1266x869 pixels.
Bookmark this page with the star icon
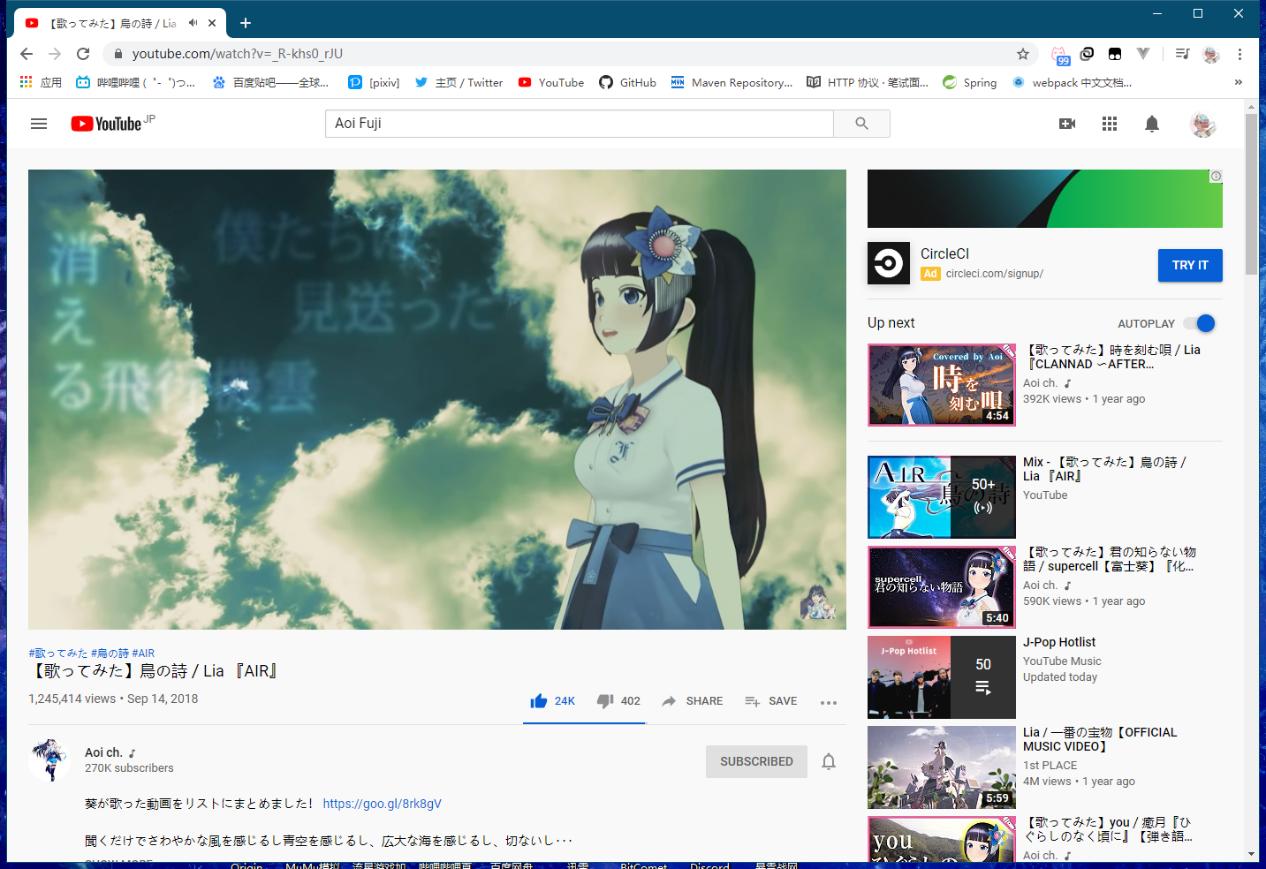[x=1023, y=54]
